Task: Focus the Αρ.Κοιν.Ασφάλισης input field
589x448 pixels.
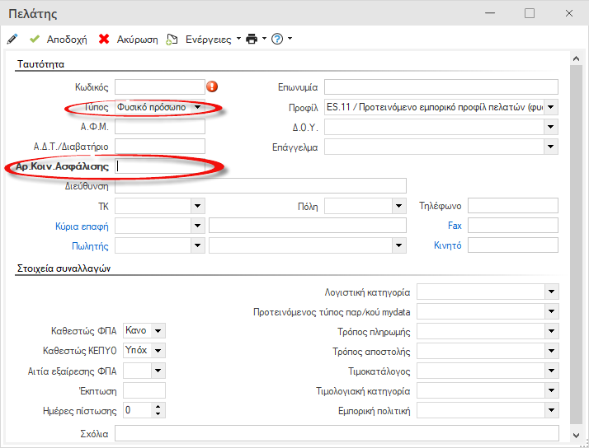Action: coord(160,166)
